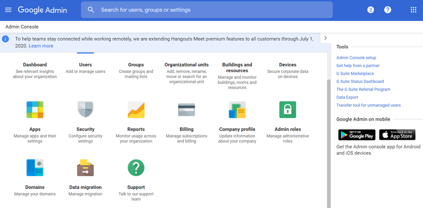
Task: Click 'Configure security settings' text
Action: coord(85,138)
